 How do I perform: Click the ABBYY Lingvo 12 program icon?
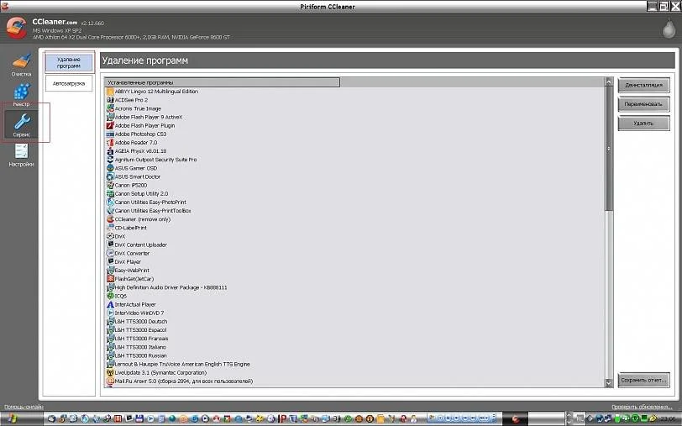pyautogui.click(x=110, y=92)
